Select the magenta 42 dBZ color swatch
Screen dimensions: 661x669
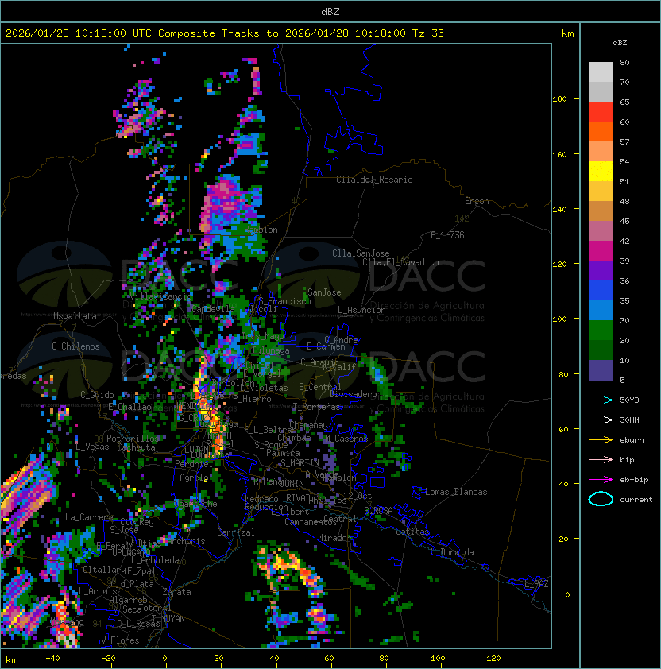point(601,250)
